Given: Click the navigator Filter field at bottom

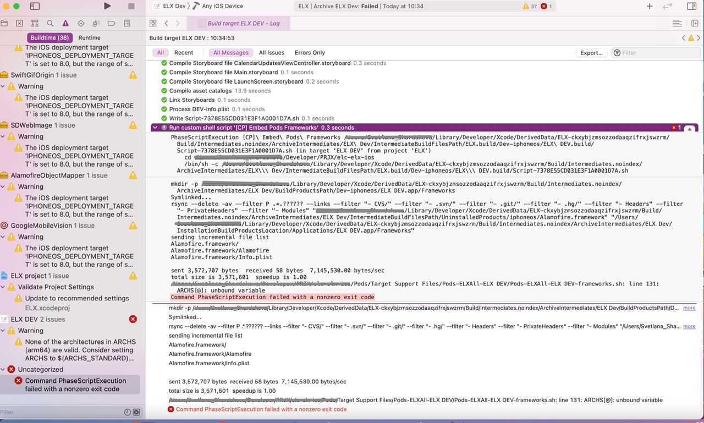Looking at the screenshot, I should click(61, 412).
